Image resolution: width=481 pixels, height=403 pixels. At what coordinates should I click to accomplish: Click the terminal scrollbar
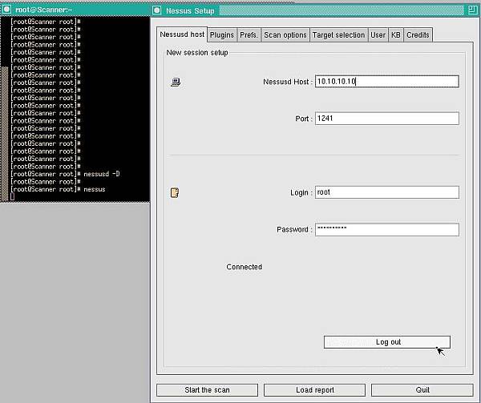click(x=4, y=134)
